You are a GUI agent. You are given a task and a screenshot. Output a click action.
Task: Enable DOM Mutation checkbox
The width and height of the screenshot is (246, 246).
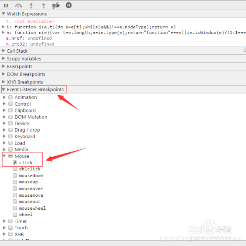[10, 117]
